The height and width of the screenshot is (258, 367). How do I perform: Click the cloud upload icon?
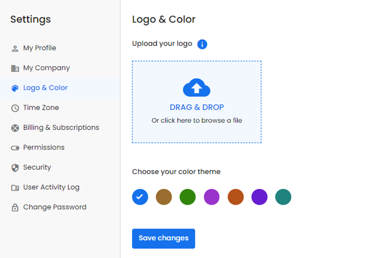(196, 88)
